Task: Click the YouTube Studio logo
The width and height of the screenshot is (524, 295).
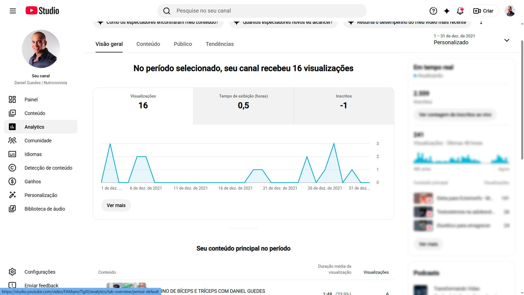Action: (x=42, y=11)
